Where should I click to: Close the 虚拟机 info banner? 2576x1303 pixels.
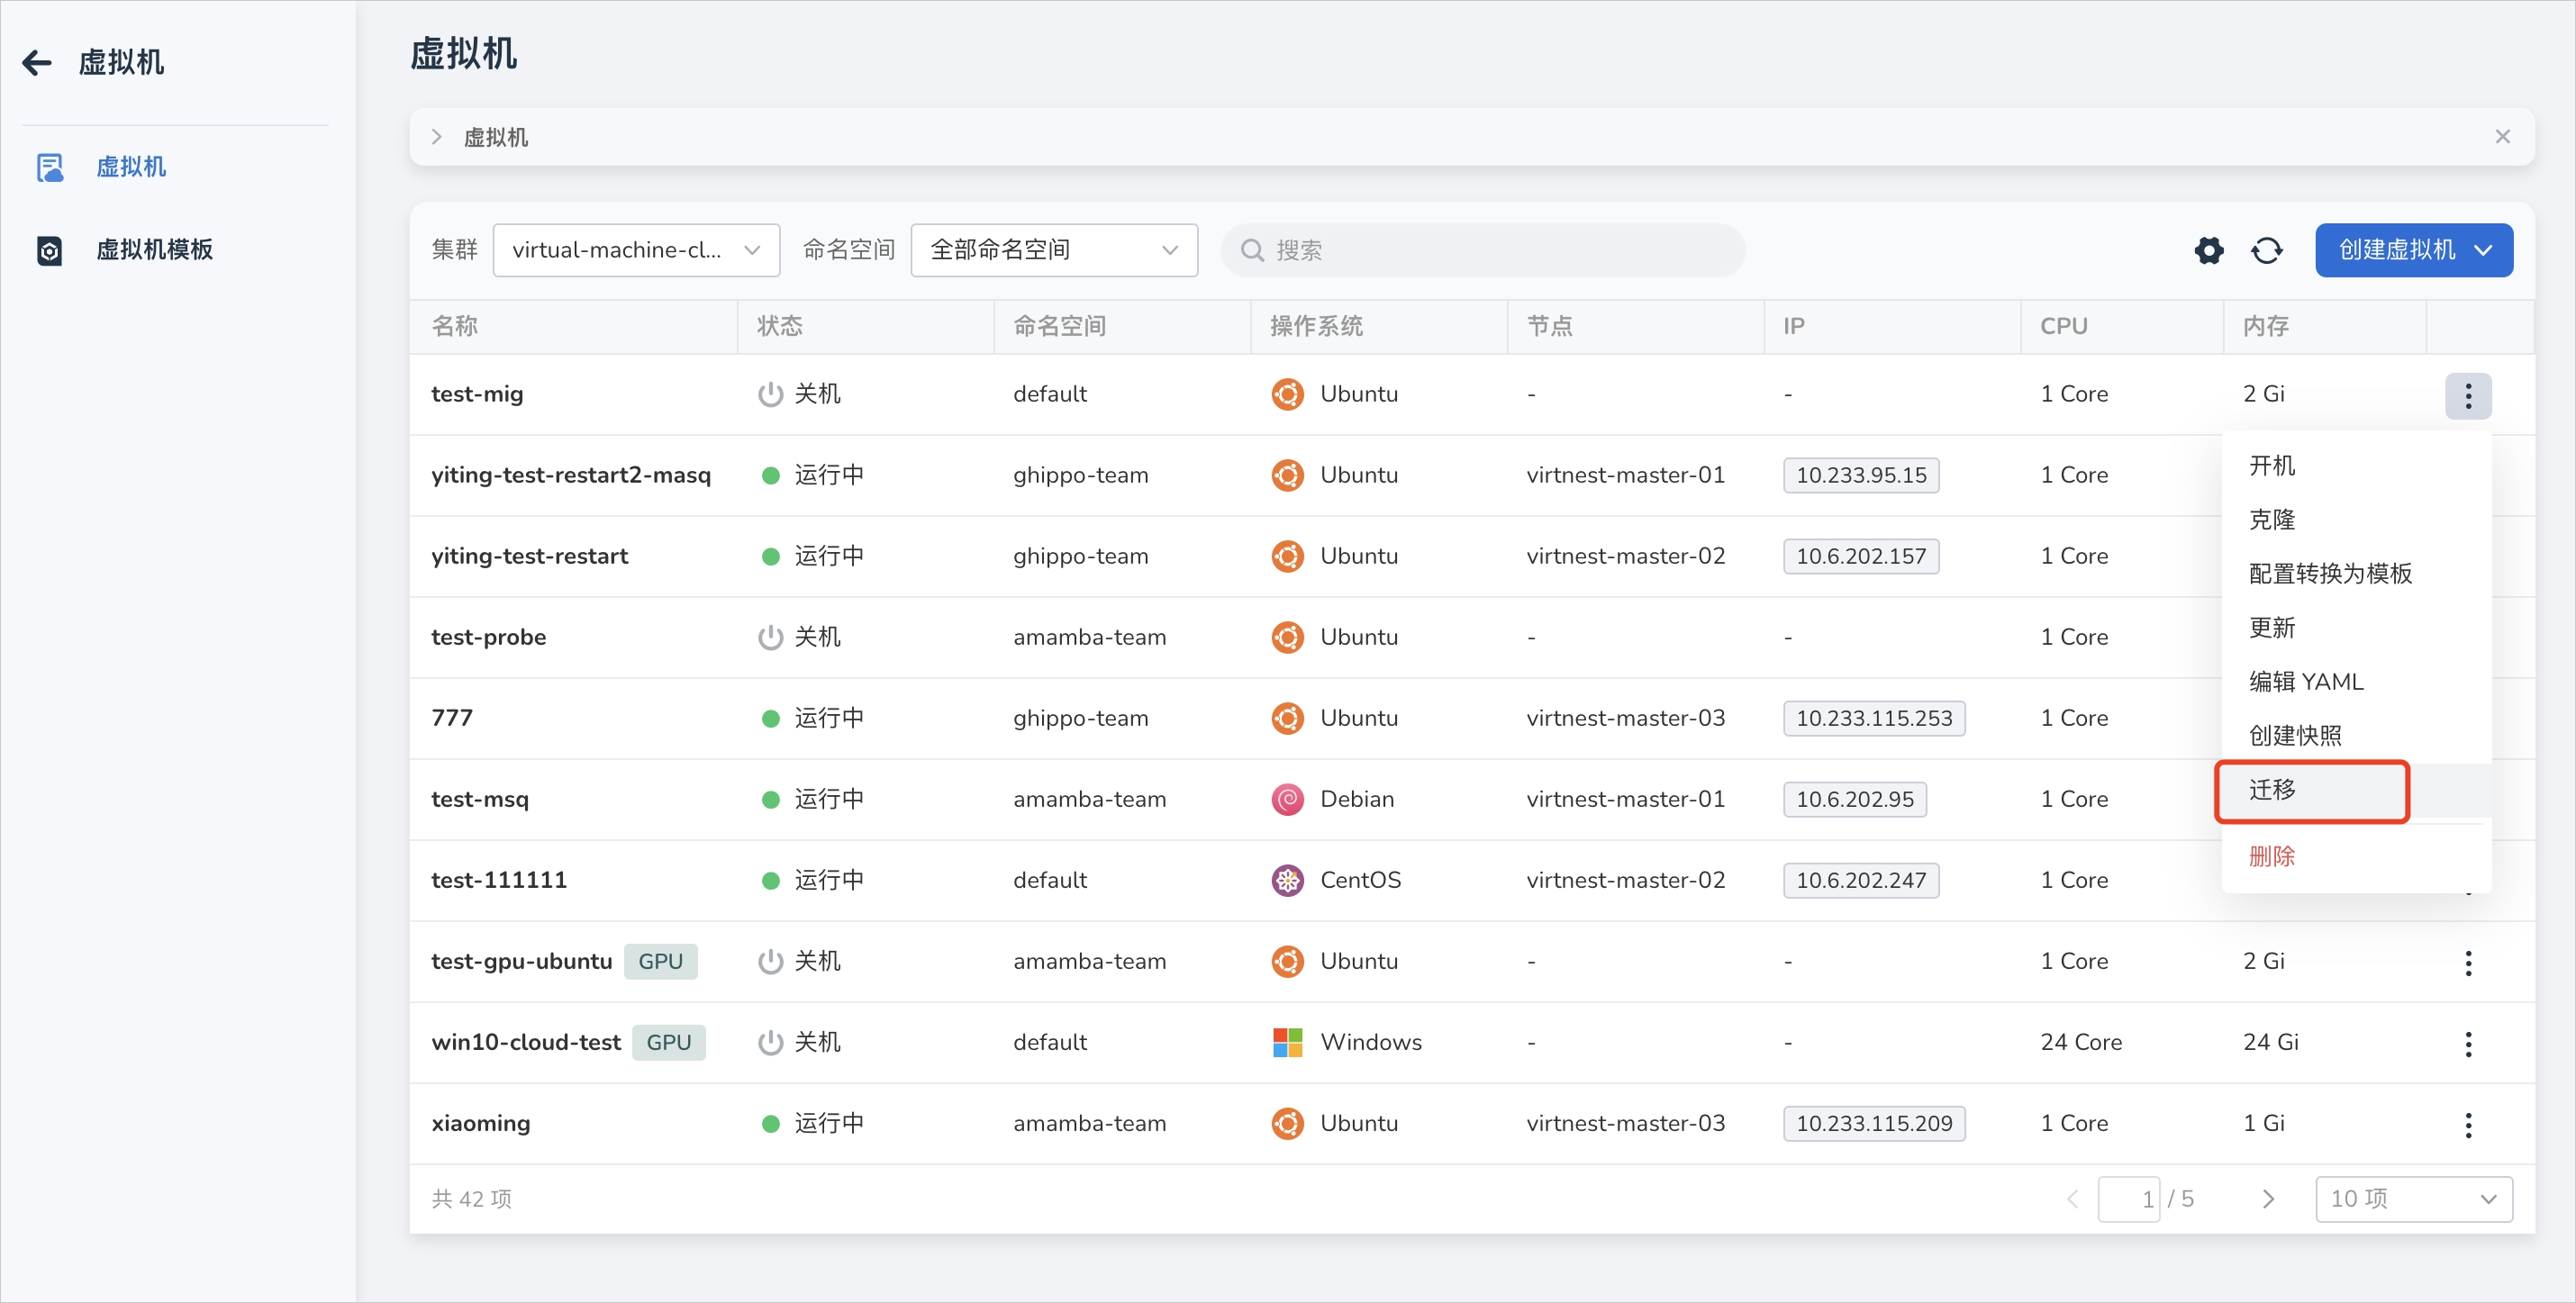tap(2502, 137)
